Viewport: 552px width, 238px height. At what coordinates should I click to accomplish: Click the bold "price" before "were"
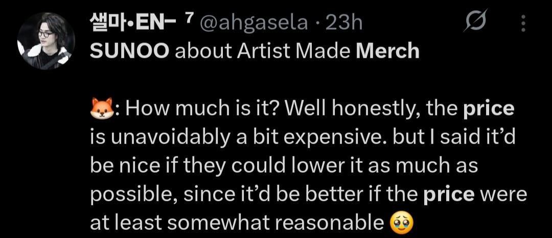tap(450, 194)
